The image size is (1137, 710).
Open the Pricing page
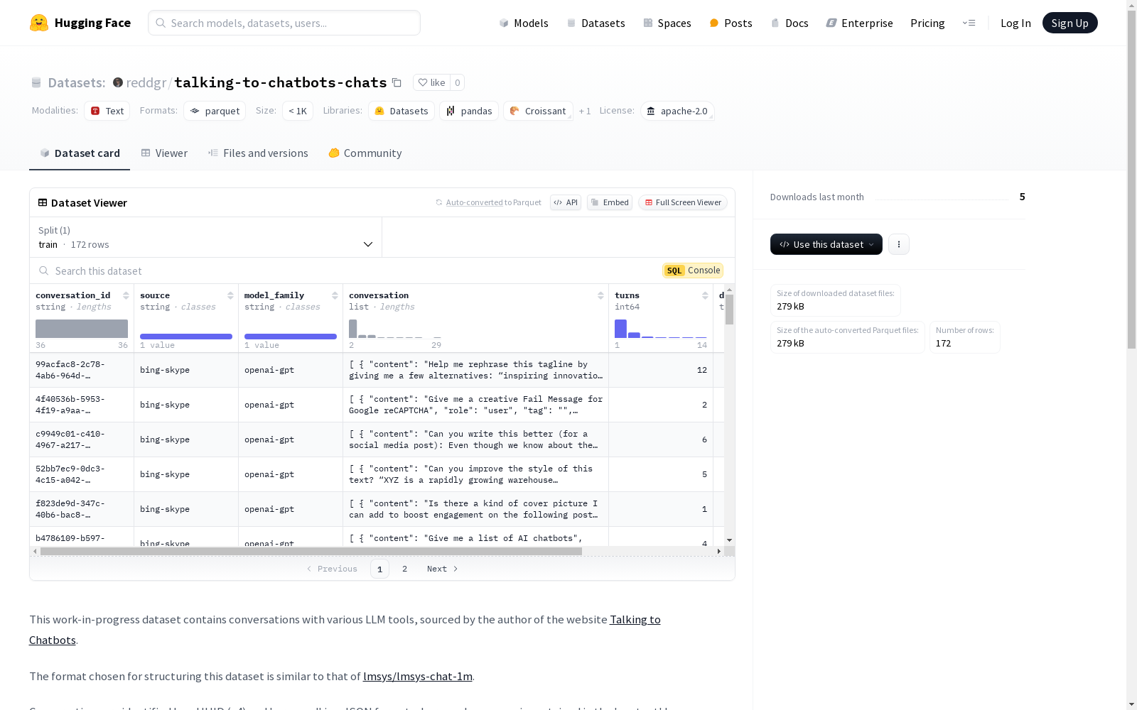(x=927, y=23)
